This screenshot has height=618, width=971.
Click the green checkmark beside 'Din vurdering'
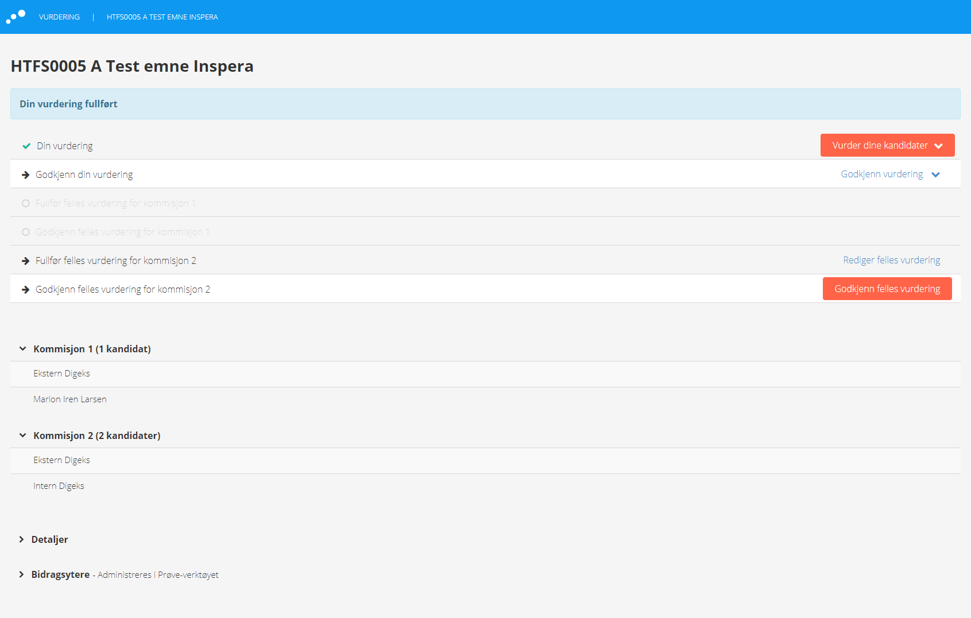(26, 146)
